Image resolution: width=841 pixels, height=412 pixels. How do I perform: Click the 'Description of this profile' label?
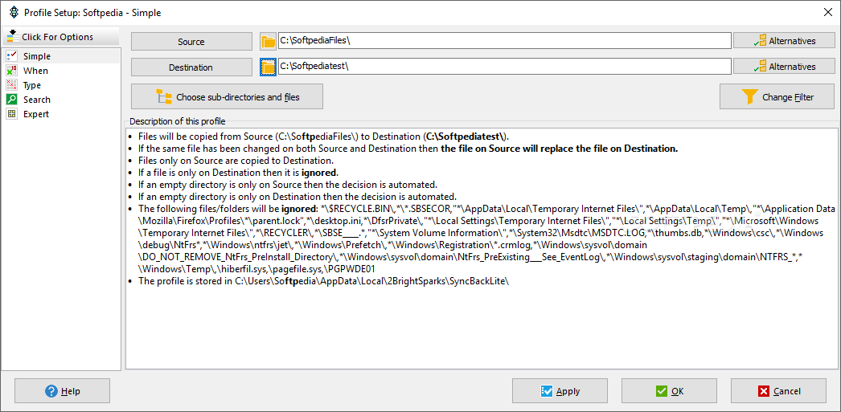coord(177,121)
